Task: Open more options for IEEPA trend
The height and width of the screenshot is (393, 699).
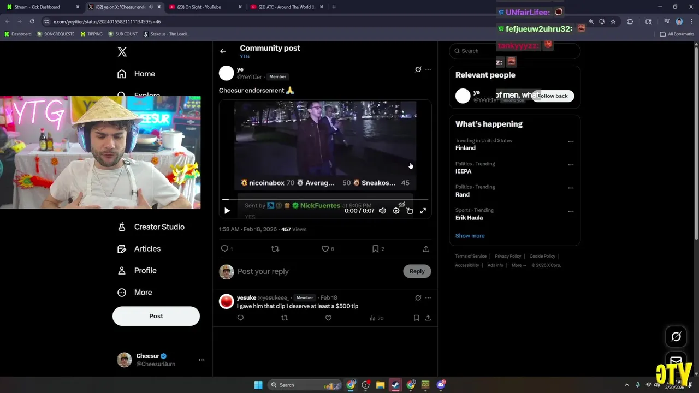Action: click(571, 165)
